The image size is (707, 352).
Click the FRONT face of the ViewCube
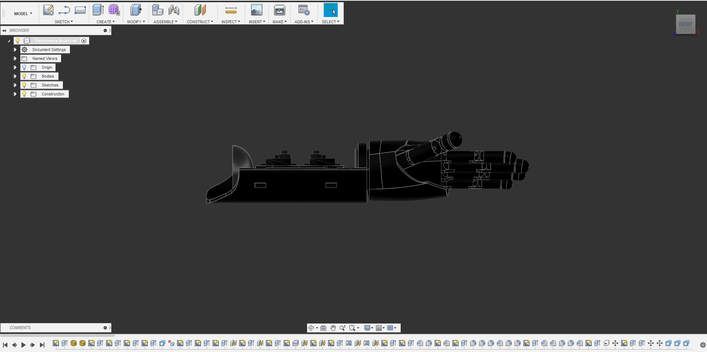pos(686,24)
